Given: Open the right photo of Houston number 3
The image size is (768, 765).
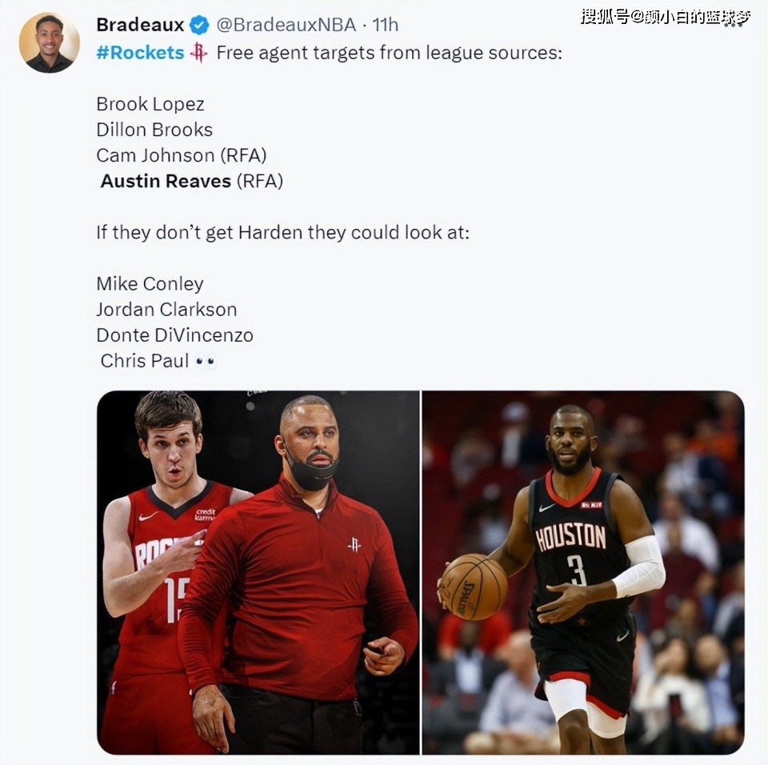Looking at the screenshot, I should pyautogui.click(x=583, y=572).
